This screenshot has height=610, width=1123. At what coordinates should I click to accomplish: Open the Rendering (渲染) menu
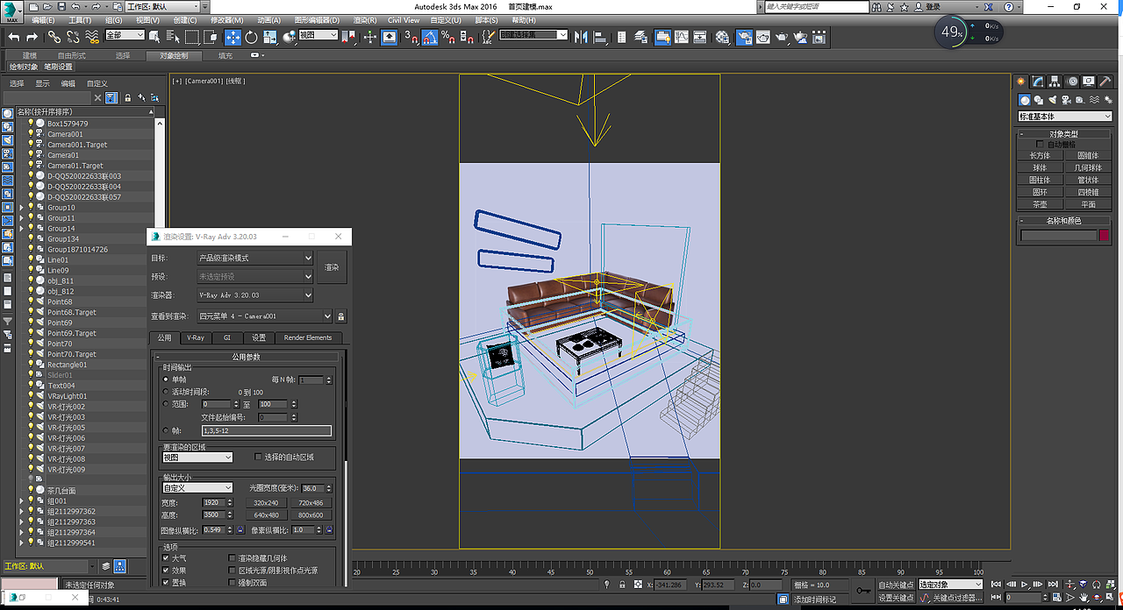[364, 19]
